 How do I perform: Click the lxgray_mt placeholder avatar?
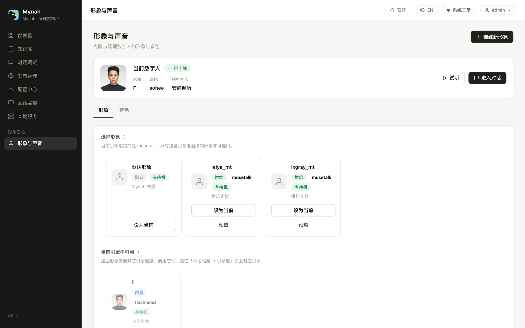279,181
